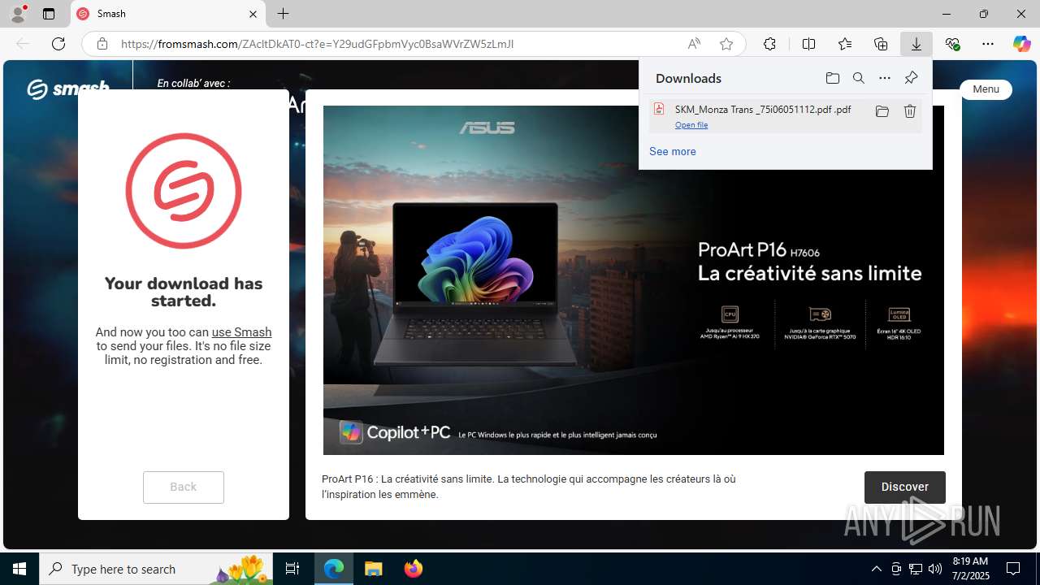Open more options in Downloads panel
Screen dimensions: 1040x585
click(885, 78)
